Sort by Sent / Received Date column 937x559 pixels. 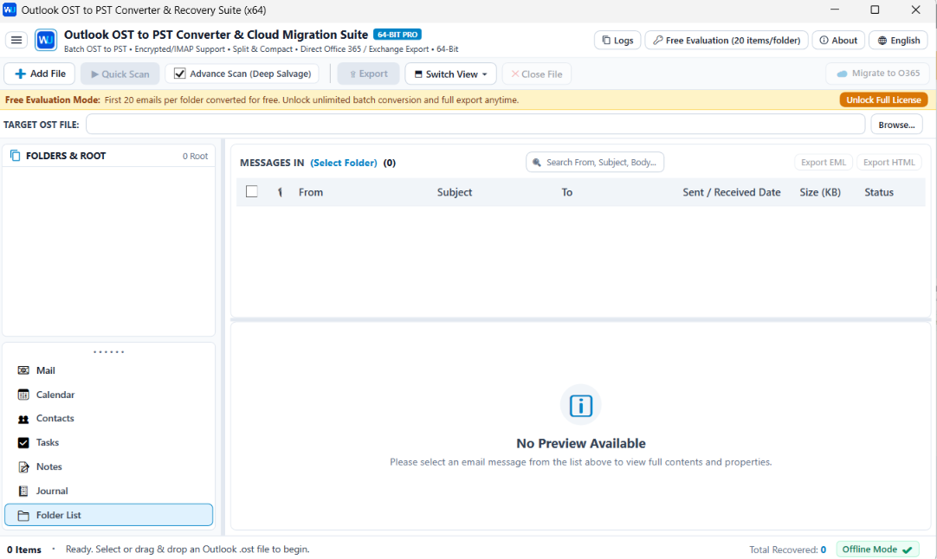point(732,192)
